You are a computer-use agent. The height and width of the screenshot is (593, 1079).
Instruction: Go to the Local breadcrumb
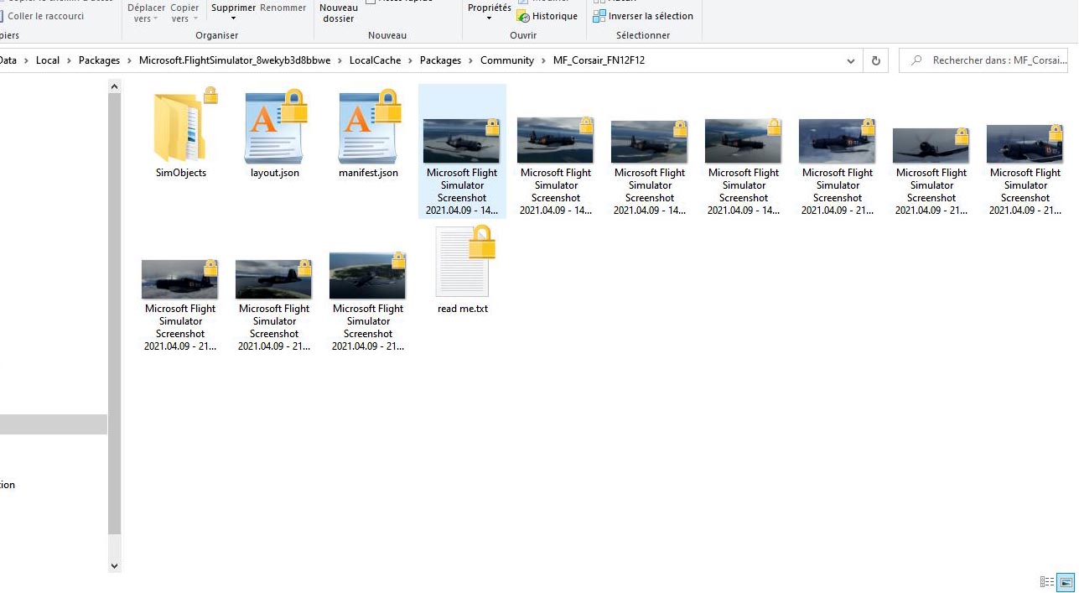(48, 60)
